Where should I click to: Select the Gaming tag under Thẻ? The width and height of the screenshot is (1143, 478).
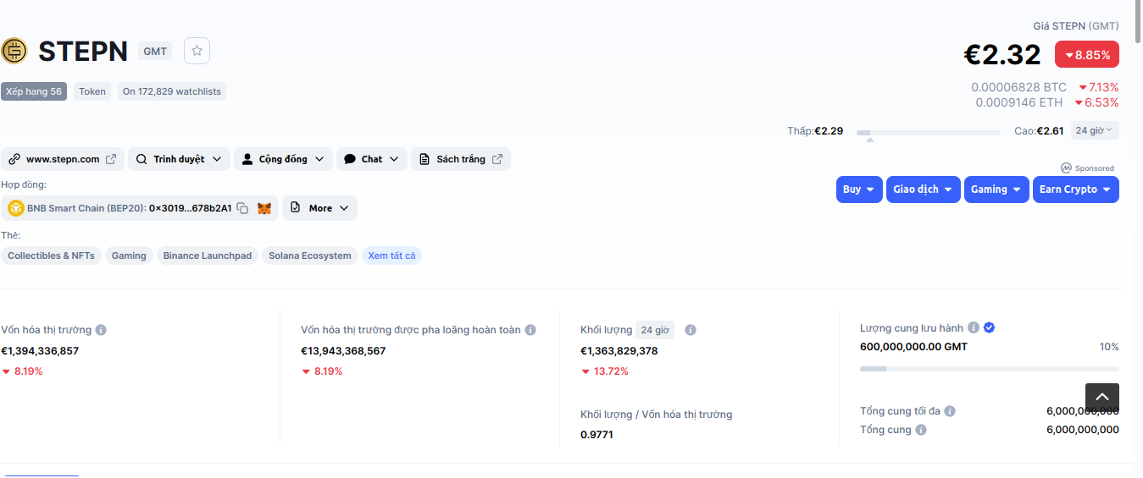[129, 255]
